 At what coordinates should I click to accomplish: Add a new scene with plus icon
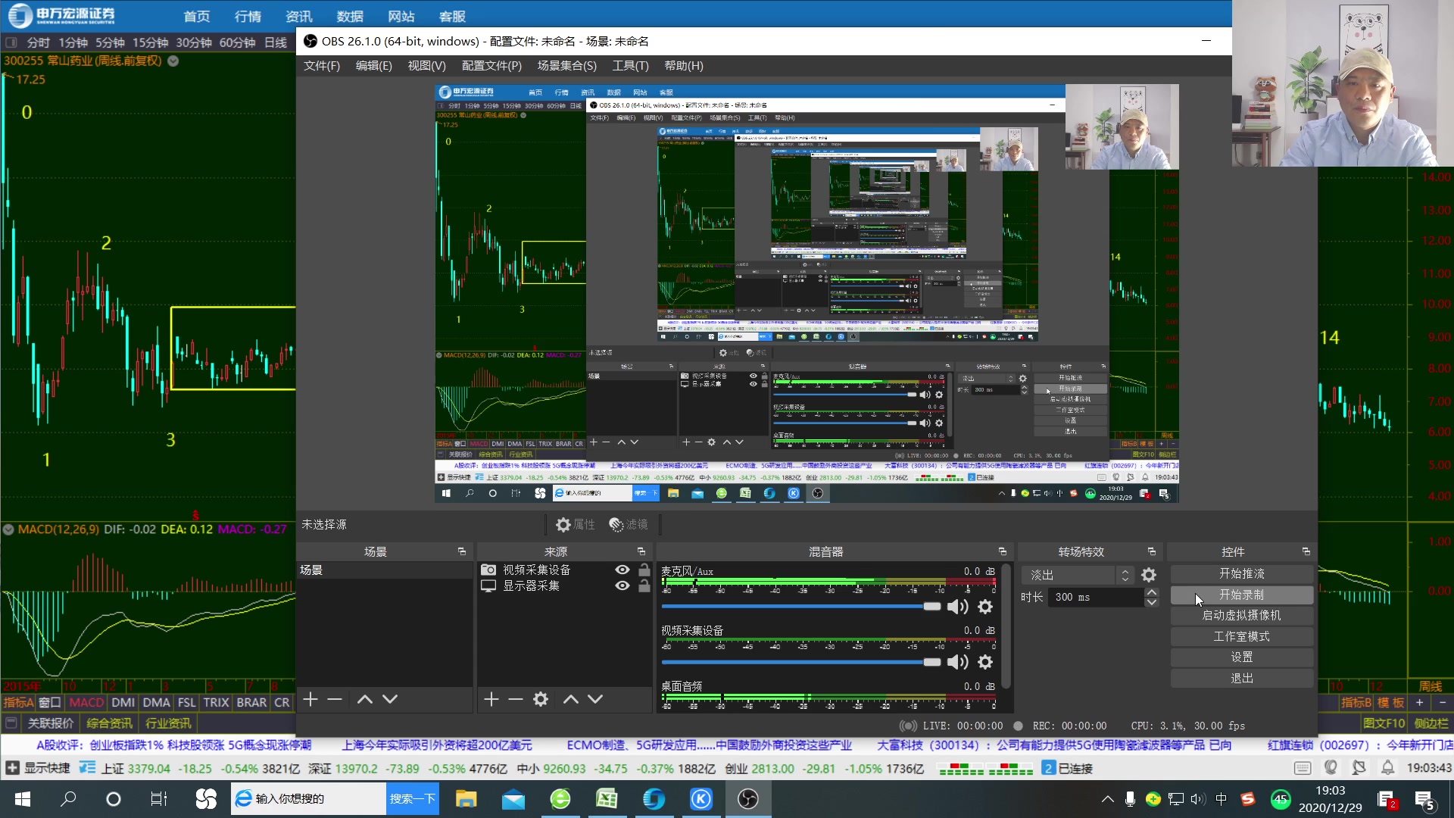tap(310, 699)
